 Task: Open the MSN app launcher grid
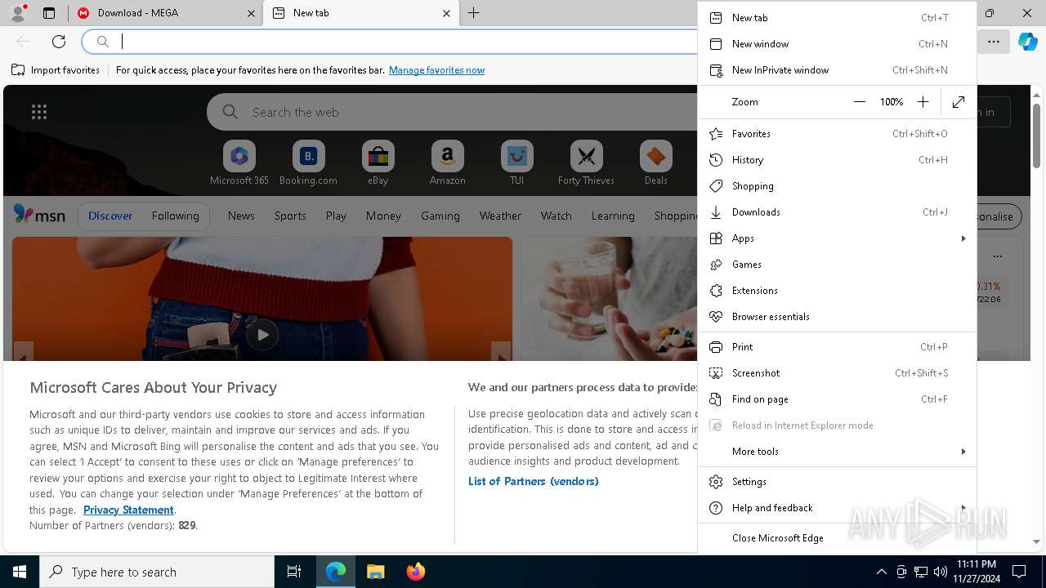coord(39,113)
